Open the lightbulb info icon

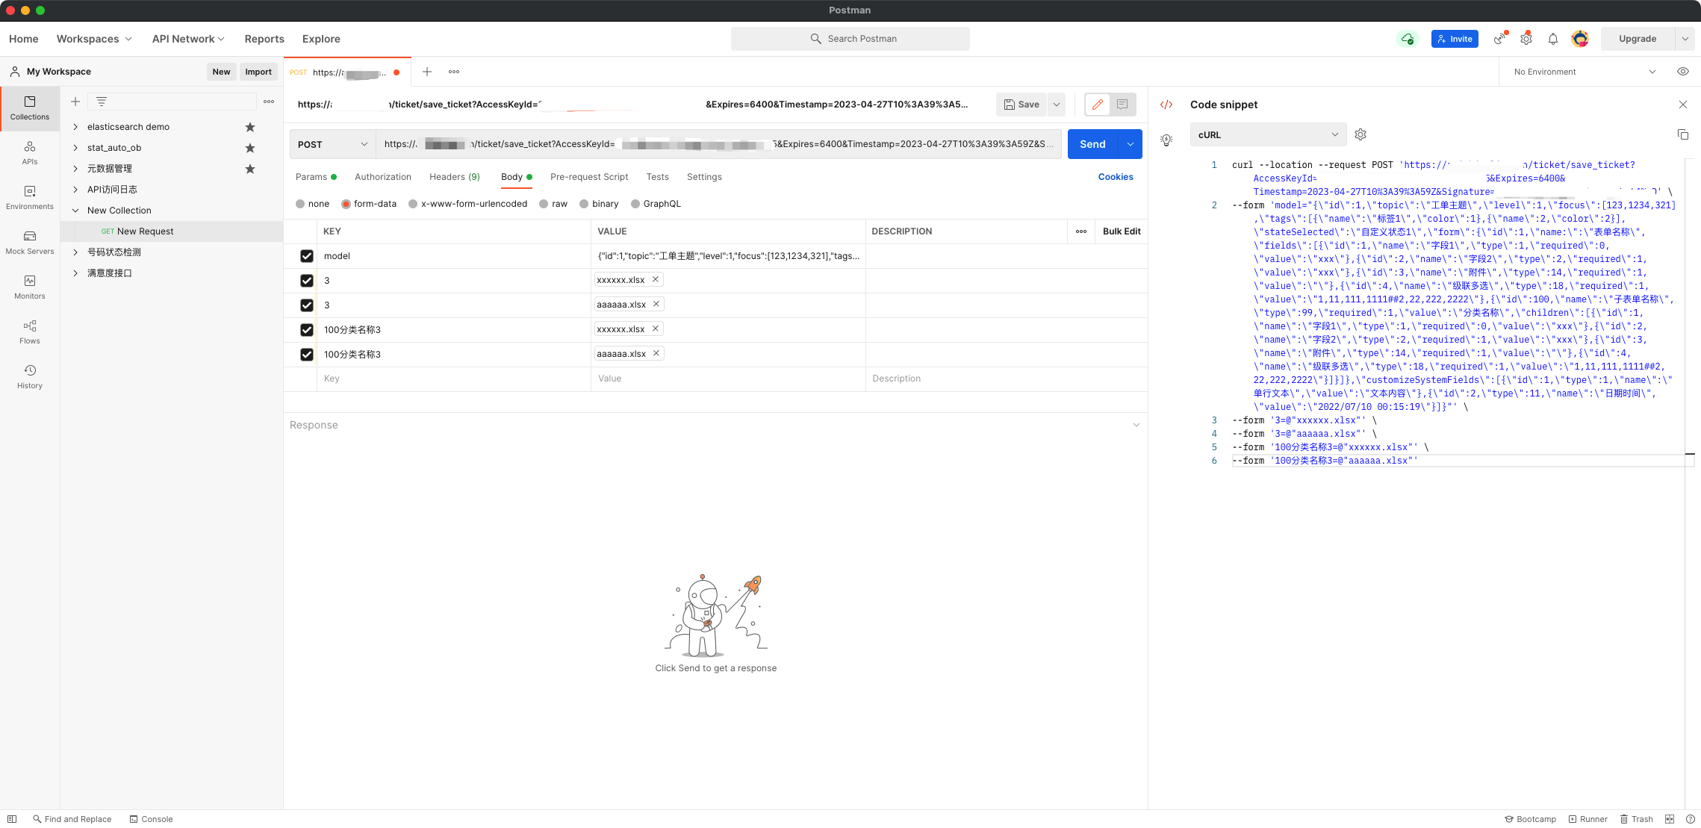pyautogui.click(x=1166, y=140)
